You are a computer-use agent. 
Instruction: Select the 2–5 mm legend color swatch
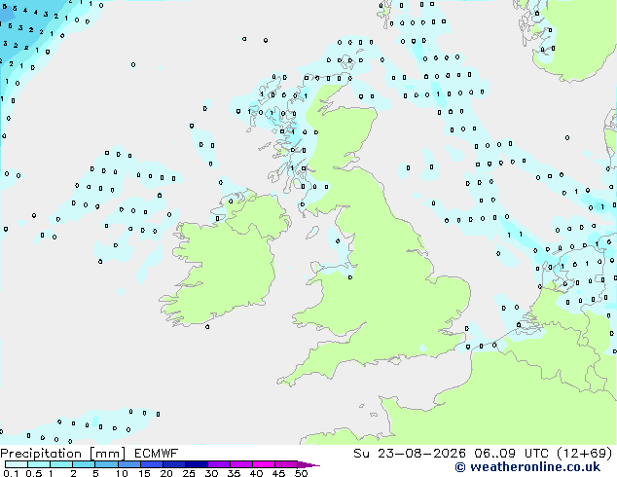(x=84, y=464)
